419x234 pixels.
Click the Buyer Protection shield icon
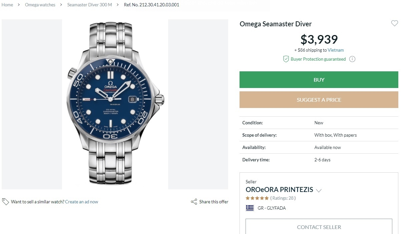286,59
